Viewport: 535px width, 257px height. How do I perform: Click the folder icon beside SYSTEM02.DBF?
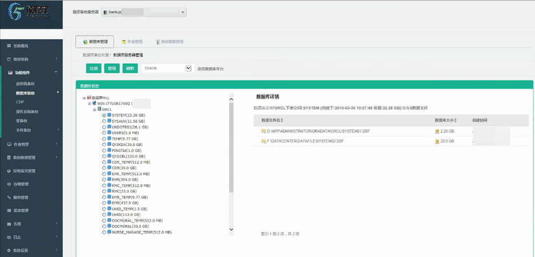[x=263, y=141]
